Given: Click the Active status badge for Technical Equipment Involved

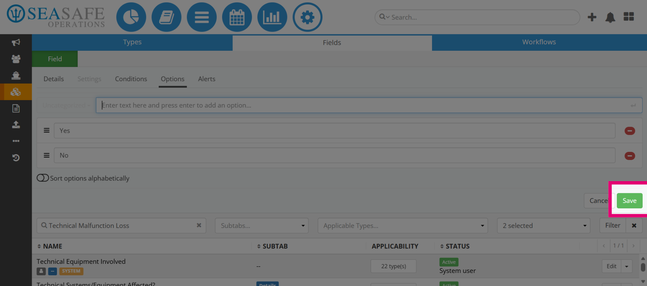Looking at the screenshot, I should point(449,262).
